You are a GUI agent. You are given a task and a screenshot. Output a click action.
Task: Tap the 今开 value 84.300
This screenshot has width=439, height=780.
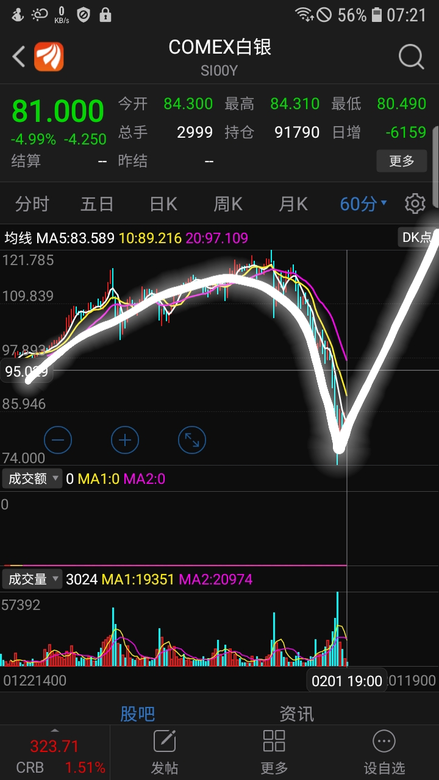coord(188,104)
